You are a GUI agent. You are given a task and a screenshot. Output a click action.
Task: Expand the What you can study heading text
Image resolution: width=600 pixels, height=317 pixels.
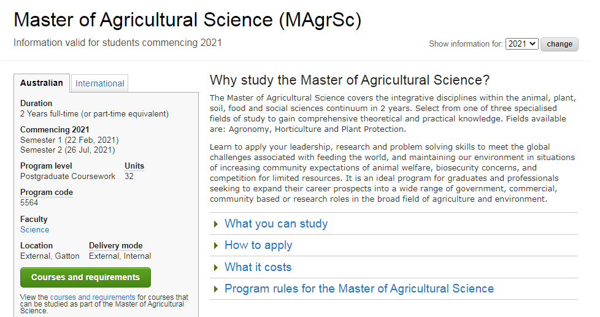276,224
